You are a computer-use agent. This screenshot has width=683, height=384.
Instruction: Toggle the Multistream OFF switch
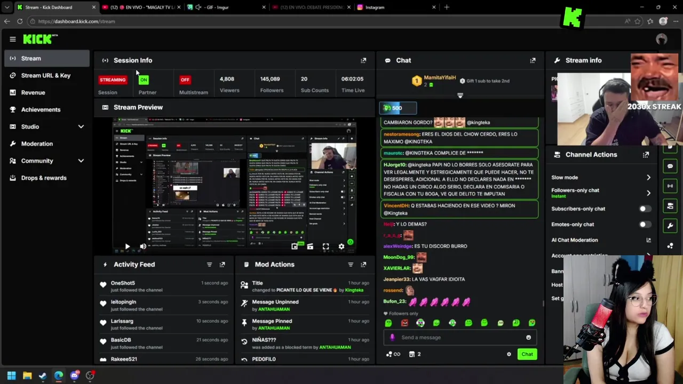click(185, 80)
